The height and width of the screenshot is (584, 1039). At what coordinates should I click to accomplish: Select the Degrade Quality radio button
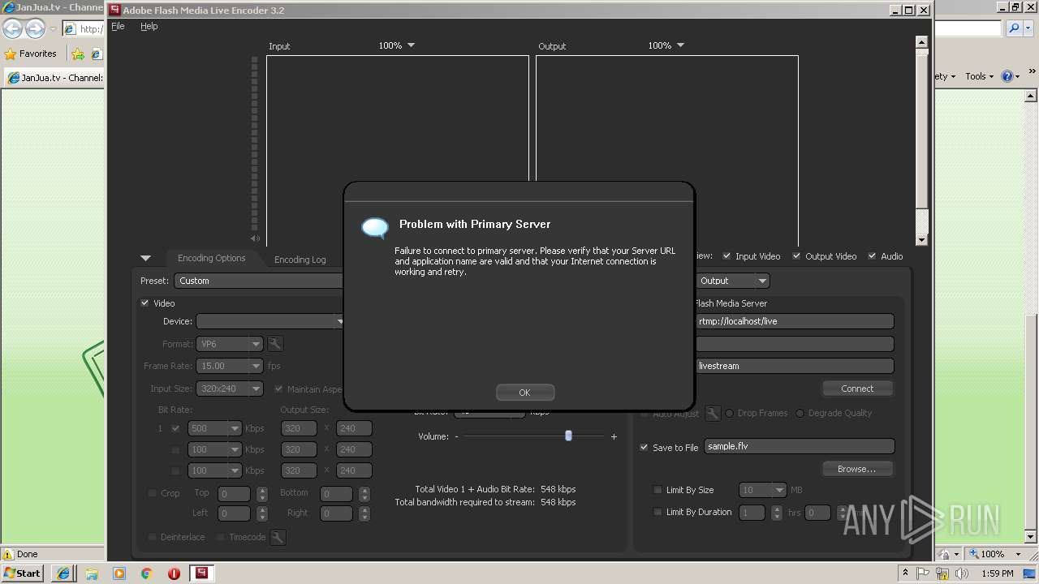800,414
